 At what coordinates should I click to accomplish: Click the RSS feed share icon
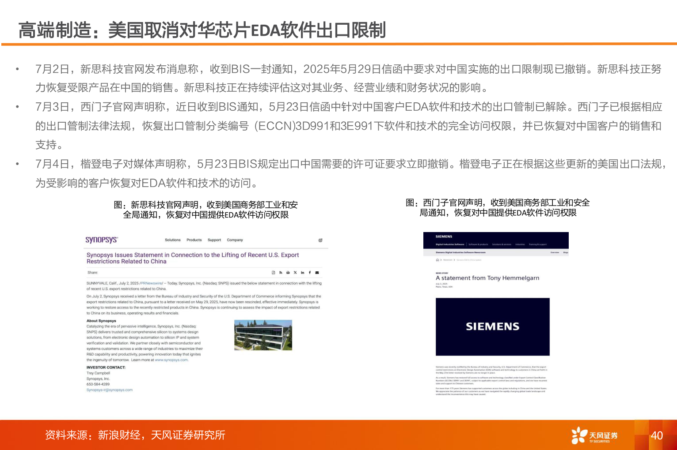pos(281,273)
